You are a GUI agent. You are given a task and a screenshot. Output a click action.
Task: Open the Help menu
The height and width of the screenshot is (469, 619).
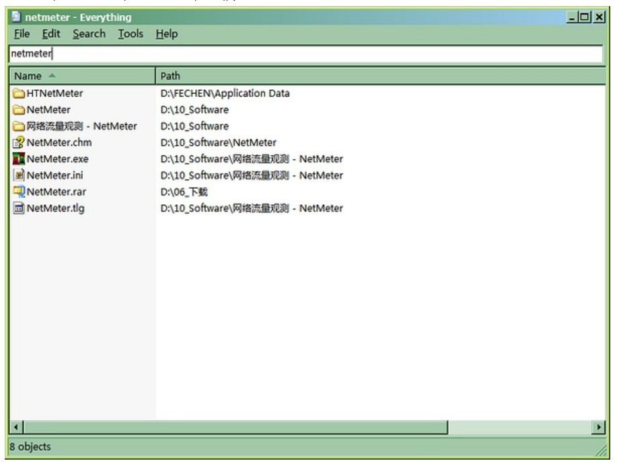pos(166,34)
